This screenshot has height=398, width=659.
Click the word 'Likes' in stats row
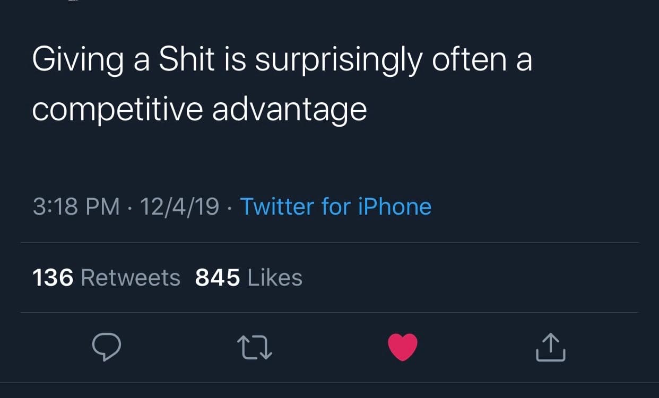(x=275, y=278)
